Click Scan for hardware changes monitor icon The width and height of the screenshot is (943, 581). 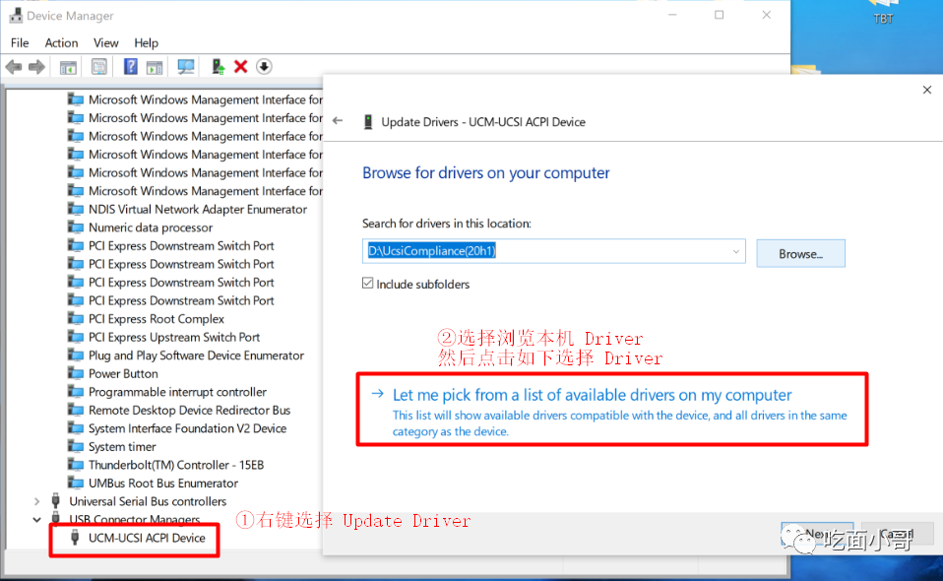[x=186, y=67]
